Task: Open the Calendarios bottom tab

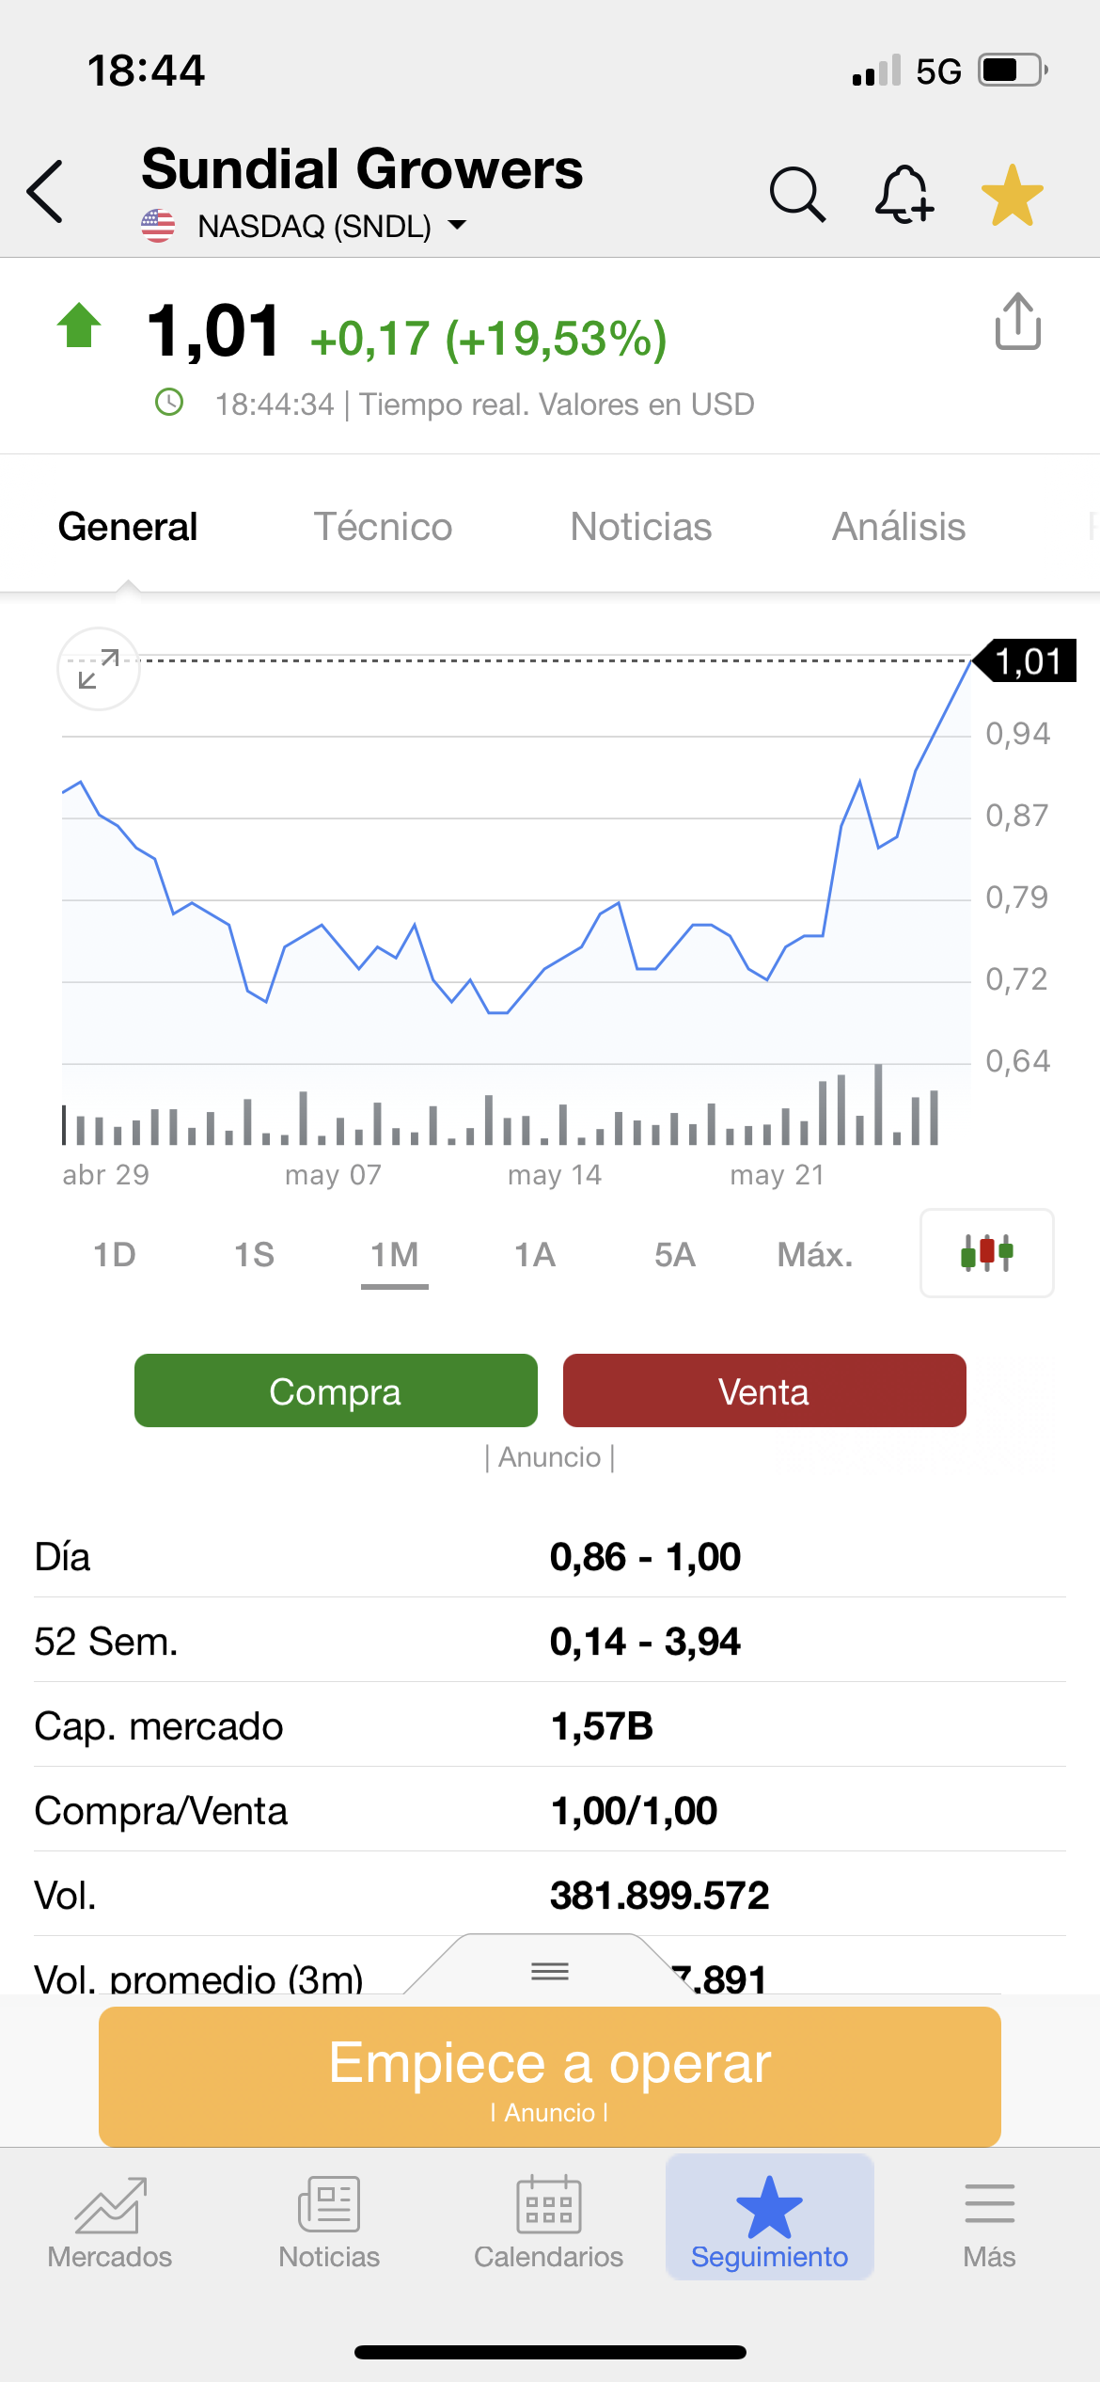Action: (x=549, y=2220)
